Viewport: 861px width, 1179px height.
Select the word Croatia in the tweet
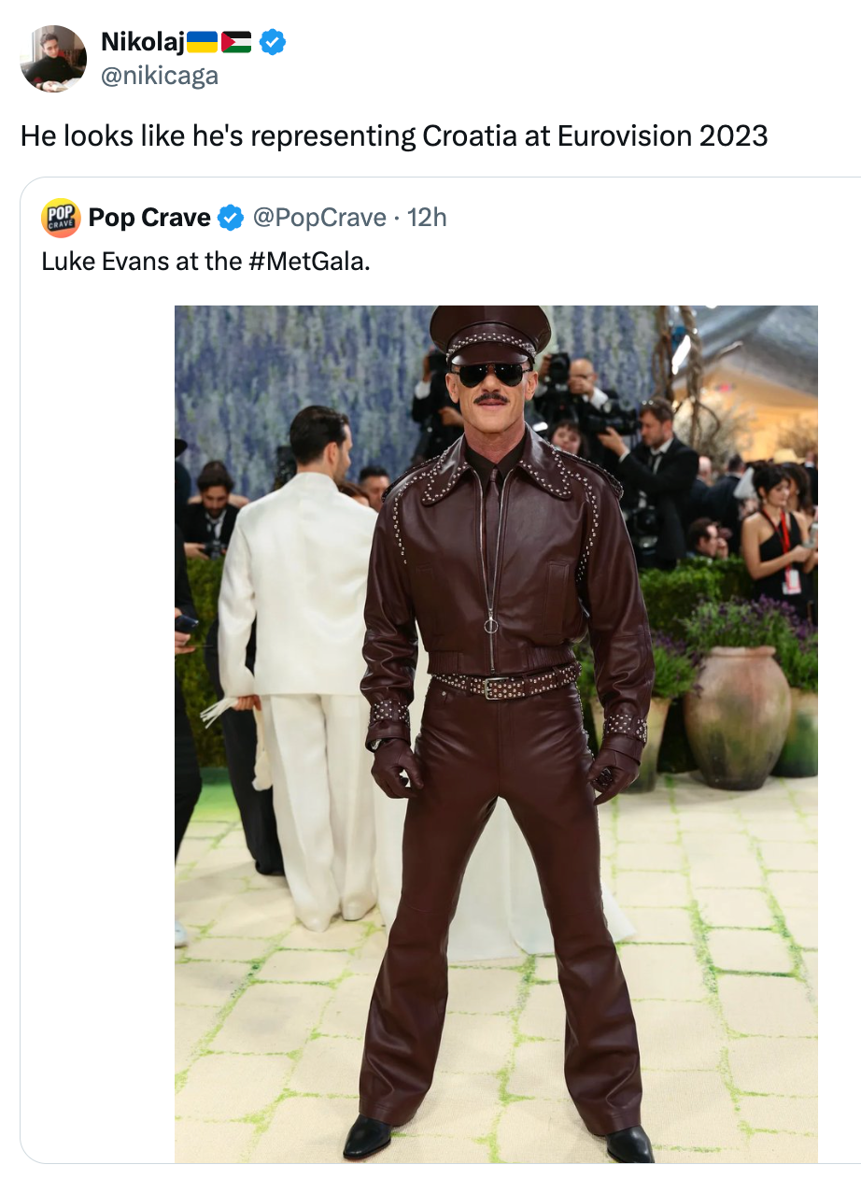point(470,136)
